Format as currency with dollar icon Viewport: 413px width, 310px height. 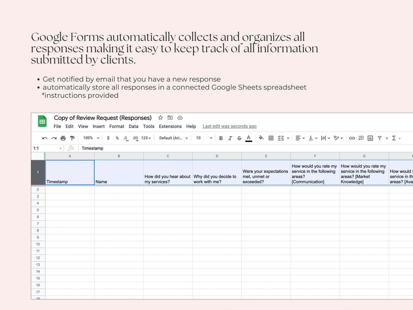point(108,138)
